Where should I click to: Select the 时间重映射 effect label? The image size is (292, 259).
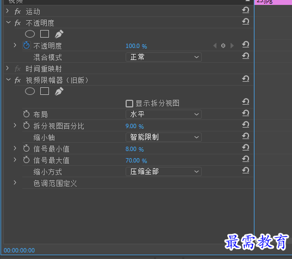point(44,69)
